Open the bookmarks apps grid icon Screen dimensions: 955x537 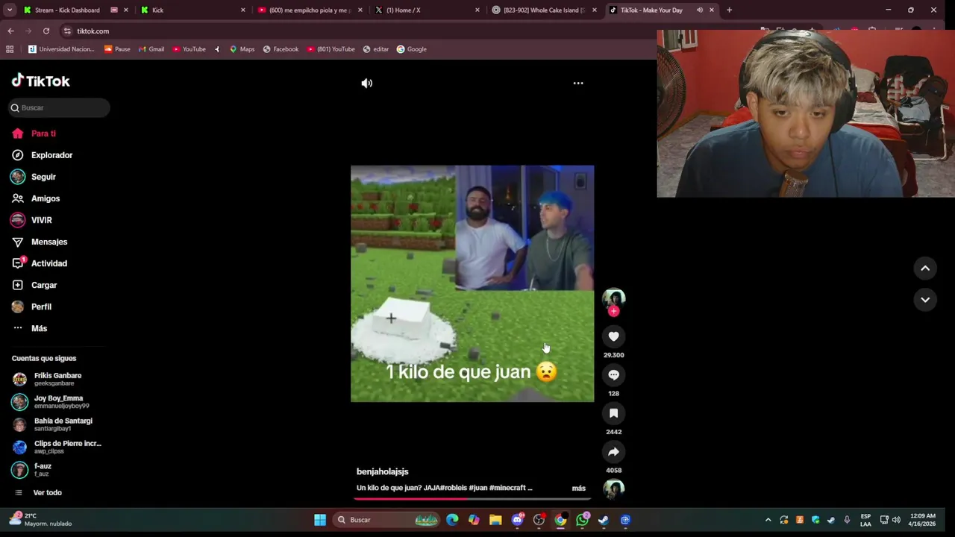coord(10,49)
